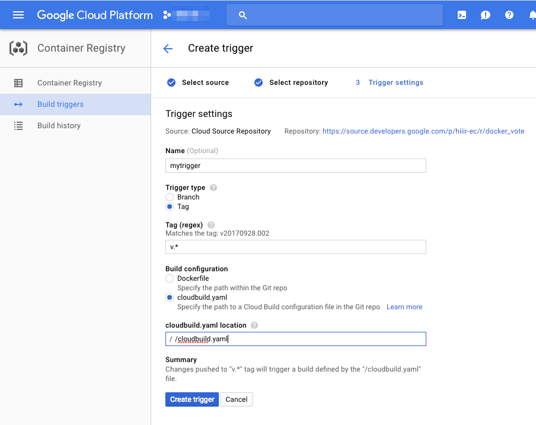536x425 pixels.
Task: Open Build history in sidebar
Action: pyautogui.click(x=75, y=126)
